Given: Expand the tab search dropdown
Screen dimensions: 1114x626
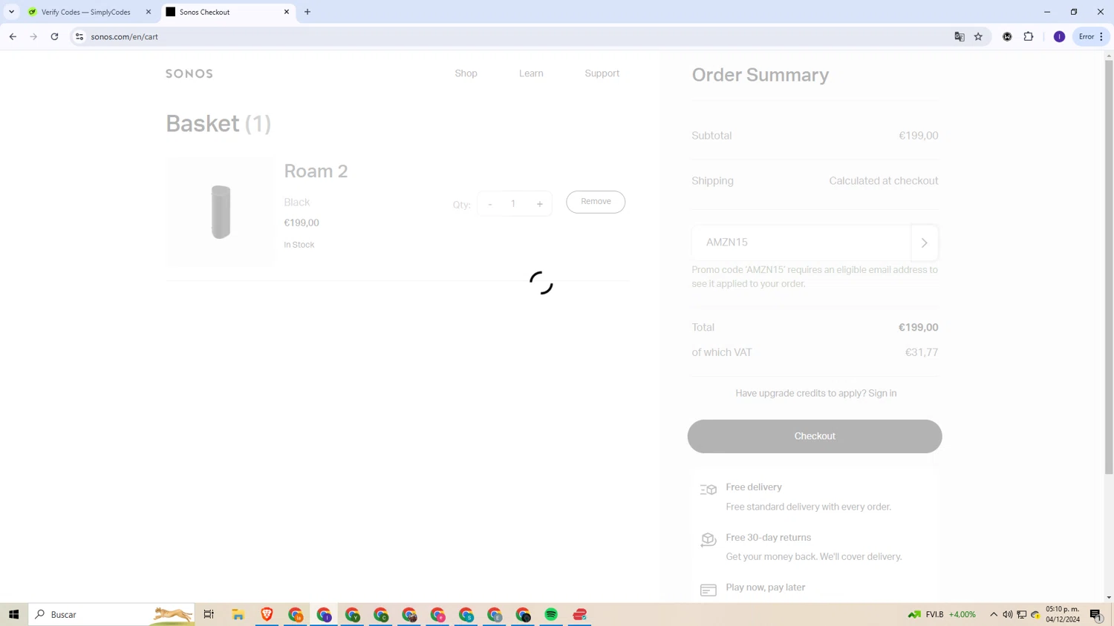Looking at the screenshot, I should click(11, 12).
